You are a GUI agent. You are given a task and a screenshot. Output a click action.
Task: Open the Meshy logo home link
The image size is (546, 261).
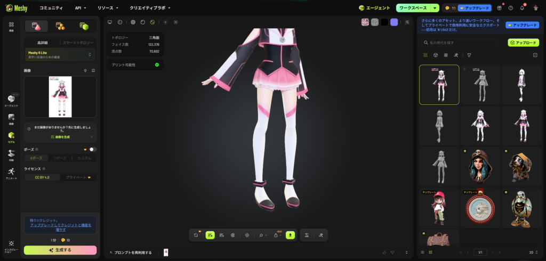[16, 7]
